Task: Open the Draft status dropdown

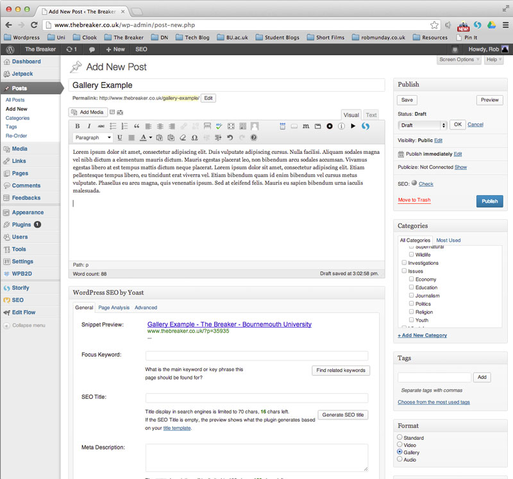Action: (423, 125)
